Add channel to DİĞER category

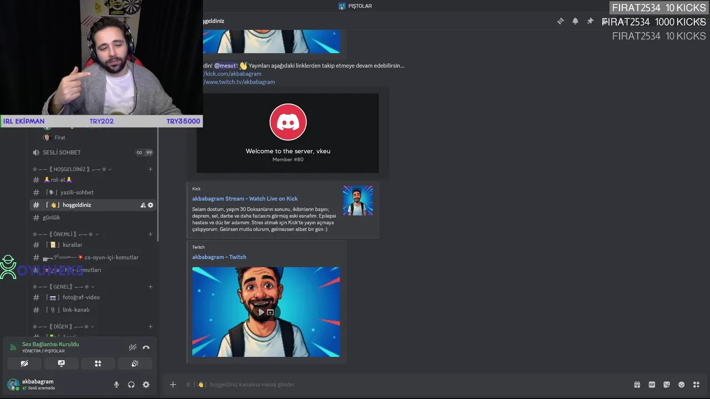(150, 326)
